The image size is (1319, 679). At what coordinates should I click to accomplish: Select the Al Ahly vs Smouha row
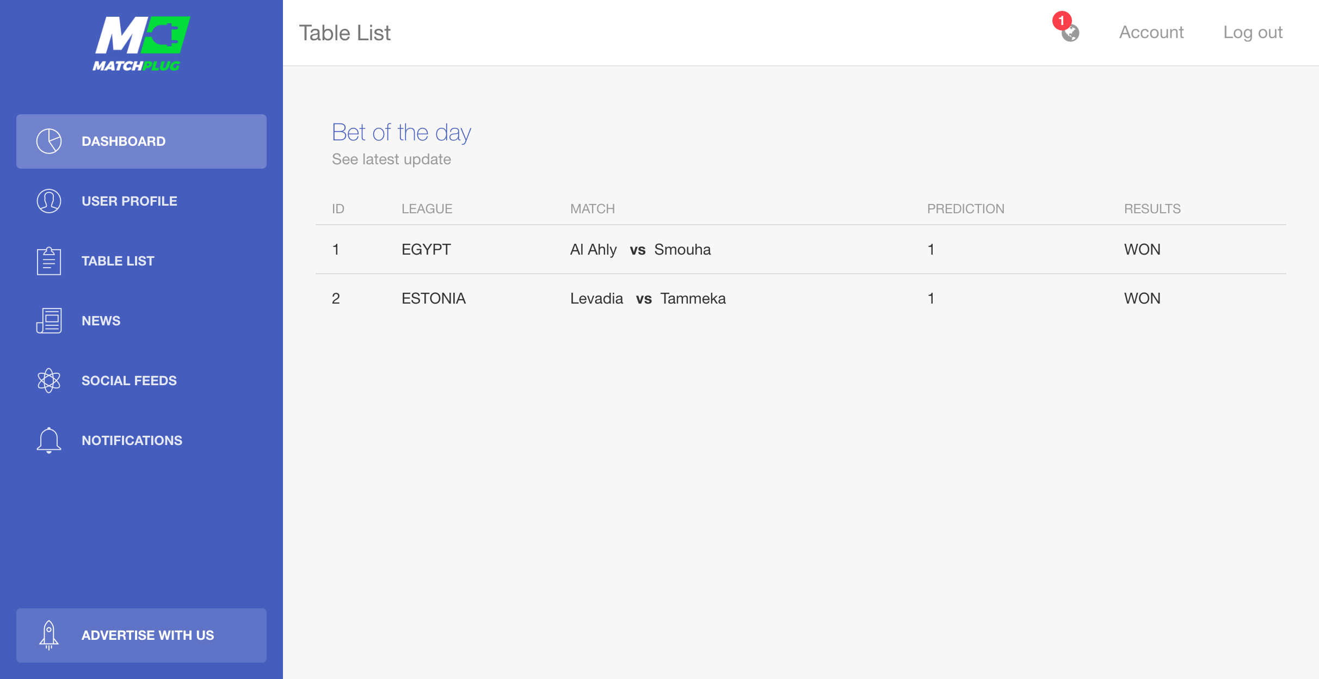point(801,249)
